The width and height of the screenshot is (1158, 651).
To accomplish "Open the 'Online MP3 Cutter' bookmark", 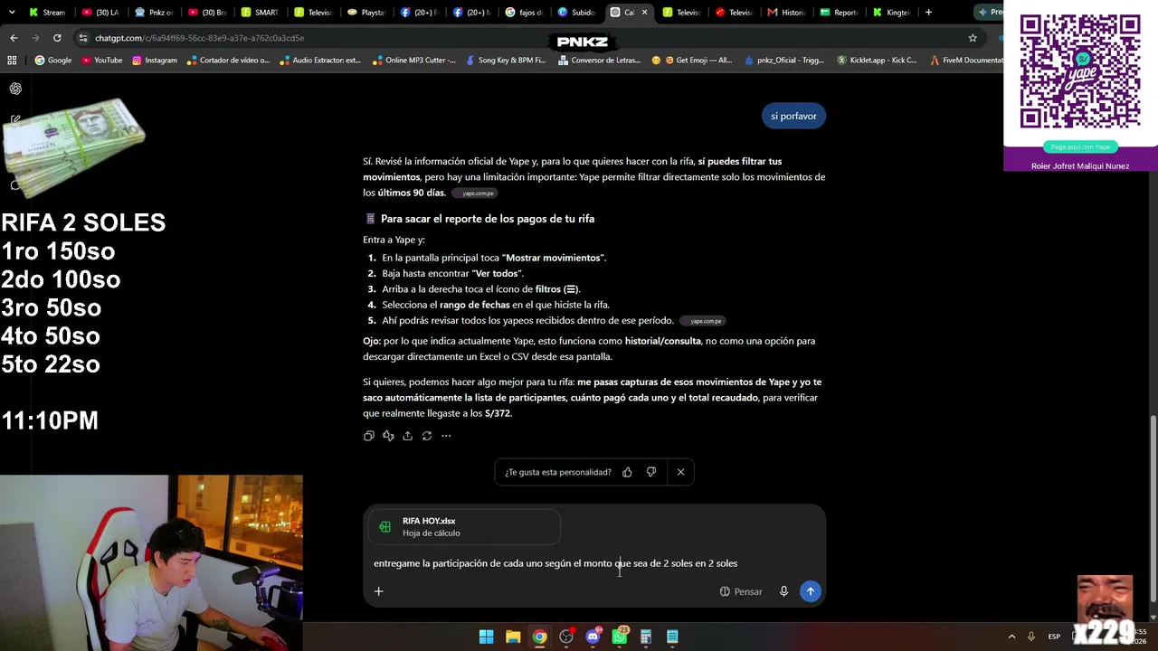I will [414, 61].
